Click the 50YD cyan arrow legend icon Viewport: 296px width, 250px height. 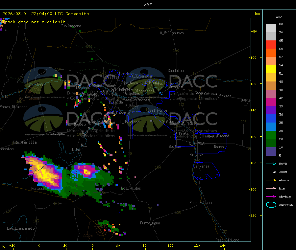coord(271,164)
